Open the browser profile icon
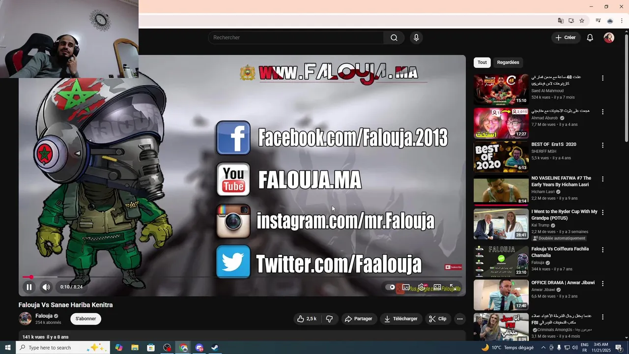Screen dimensions: 629x354 coord(610,21)
